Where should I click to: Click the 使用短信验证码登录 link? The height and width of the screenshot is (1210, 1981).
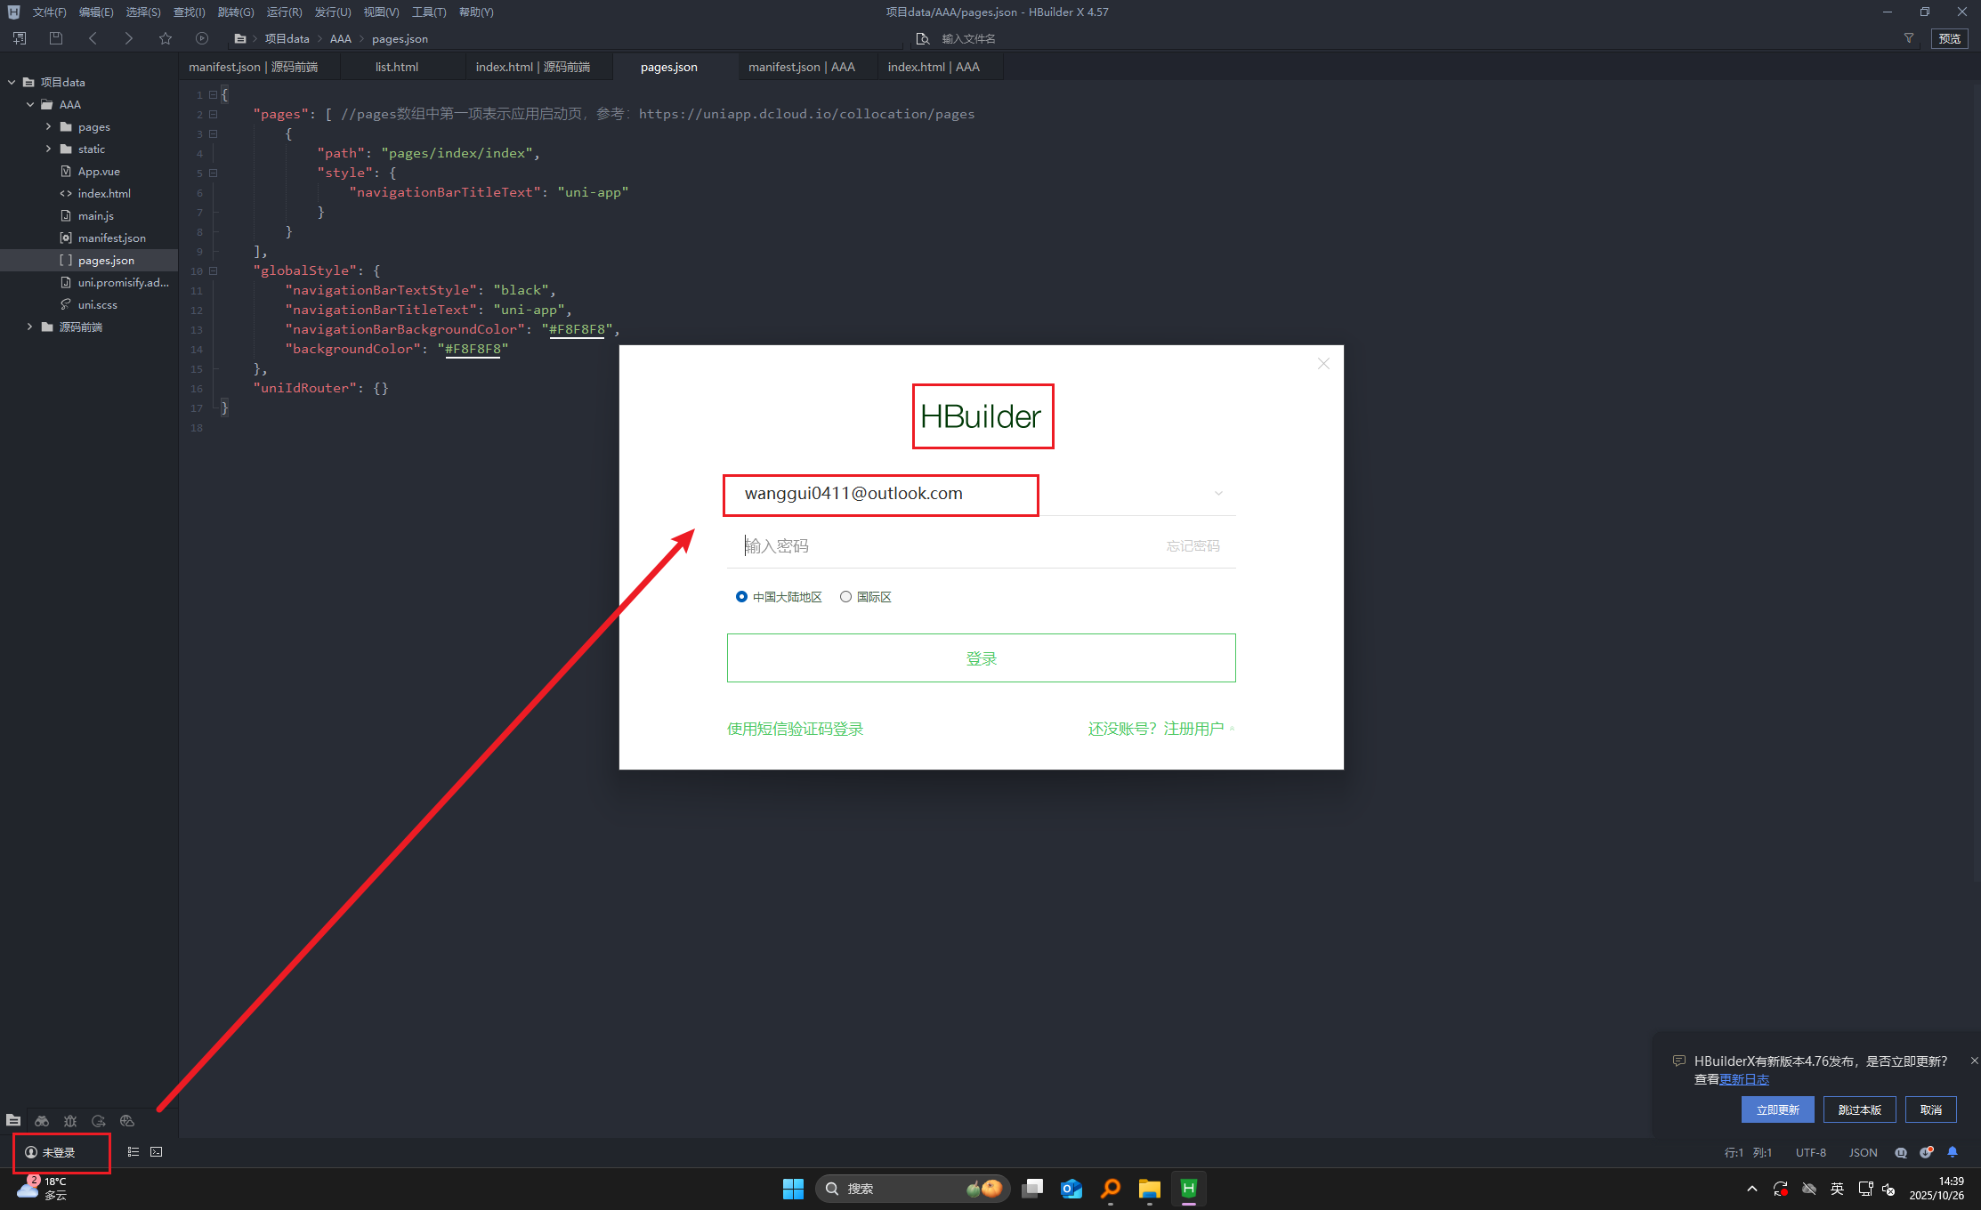(x=795, y=729)
